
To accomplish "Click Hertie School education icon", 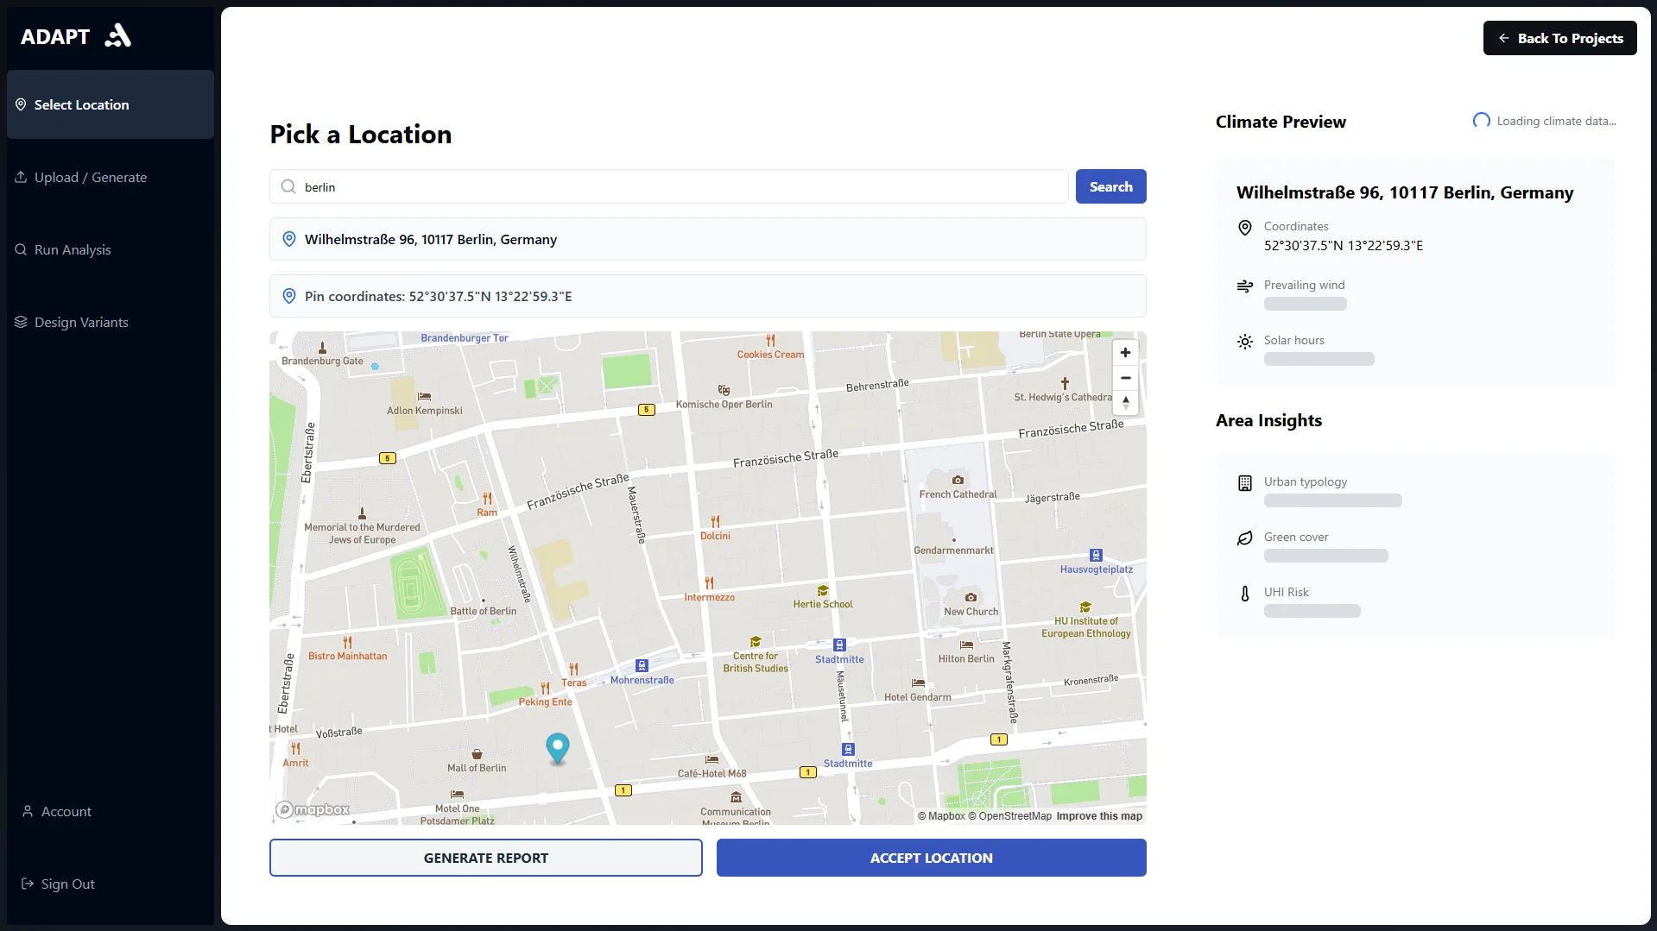I will (x=823, y=591).
